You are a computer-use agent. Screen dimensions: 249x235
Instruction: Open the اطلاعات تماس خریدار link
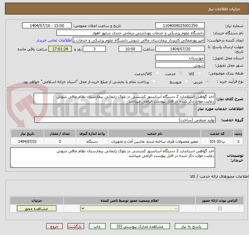tap(54, 40)
